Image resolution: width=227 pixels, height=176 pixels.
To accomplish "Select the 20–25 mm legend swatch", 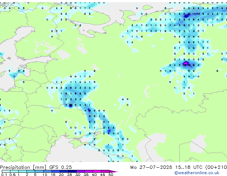I will 64,171.
